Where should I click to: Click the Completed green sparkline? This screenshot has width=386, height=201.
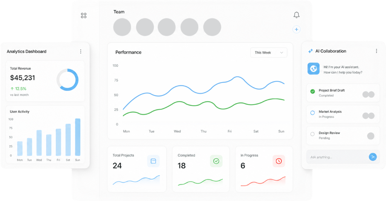tap(200, 182)
